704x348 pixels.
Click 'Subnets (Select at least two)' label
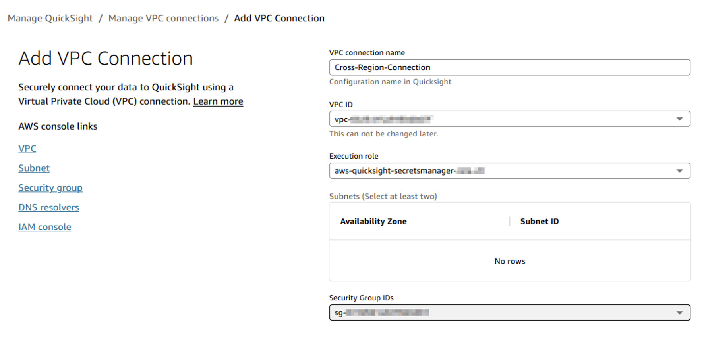[x=383, y=196]
